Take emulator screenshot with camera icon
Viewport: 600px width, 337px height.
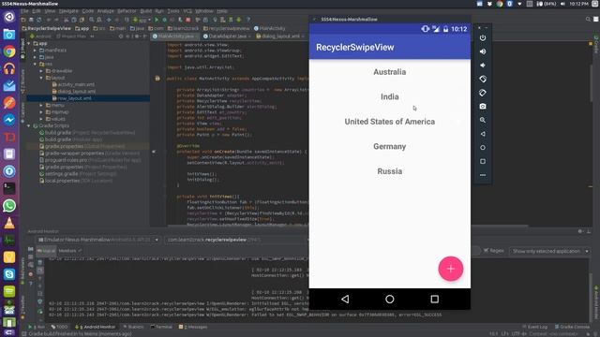483,106
